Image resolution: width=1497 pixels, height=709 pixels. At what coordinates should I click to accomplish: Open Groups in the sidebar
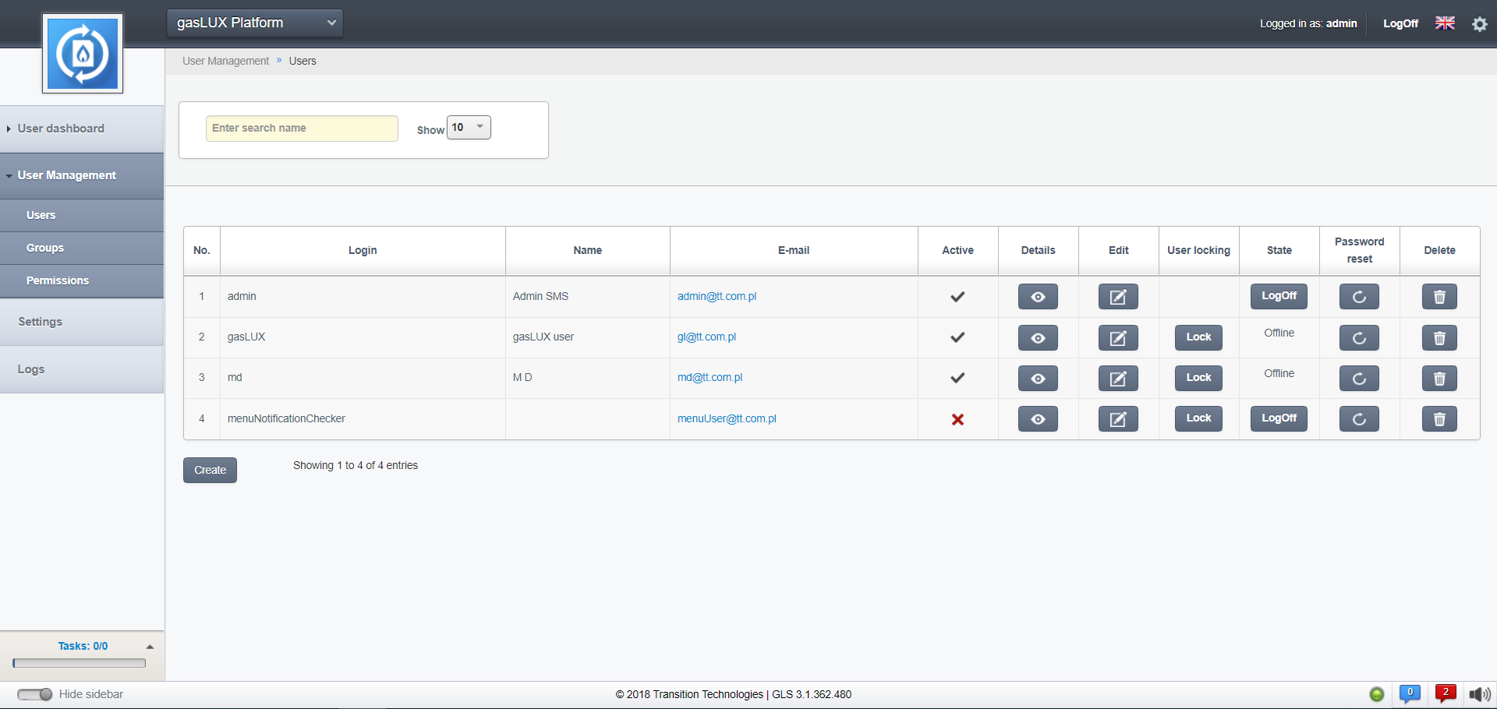click(45, 248)
